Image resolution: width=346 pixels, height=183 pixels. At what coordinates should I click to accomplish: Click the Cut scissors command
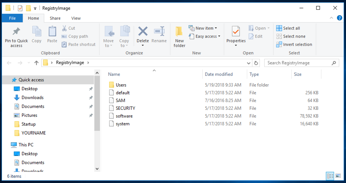click(69, 28)
